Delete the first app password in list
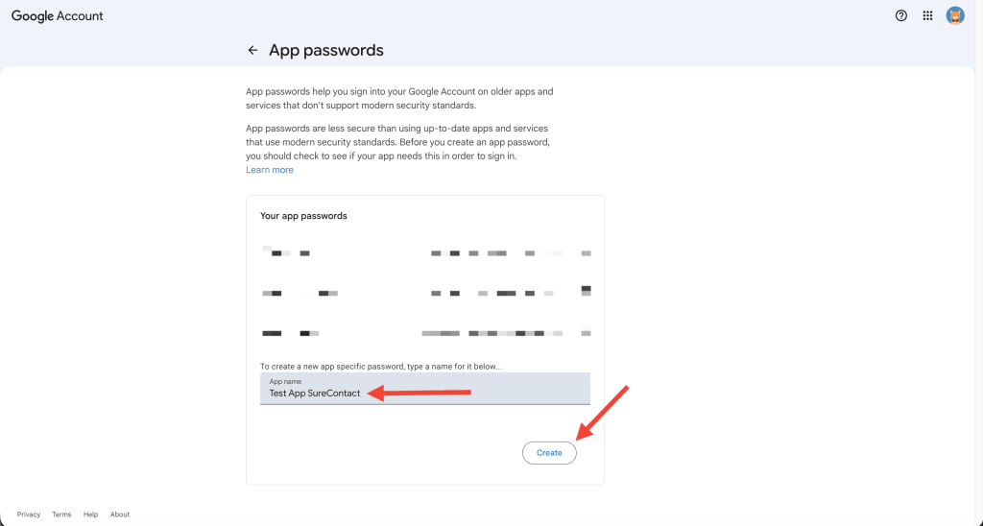The image size is (983, 526). coord(586,253)
